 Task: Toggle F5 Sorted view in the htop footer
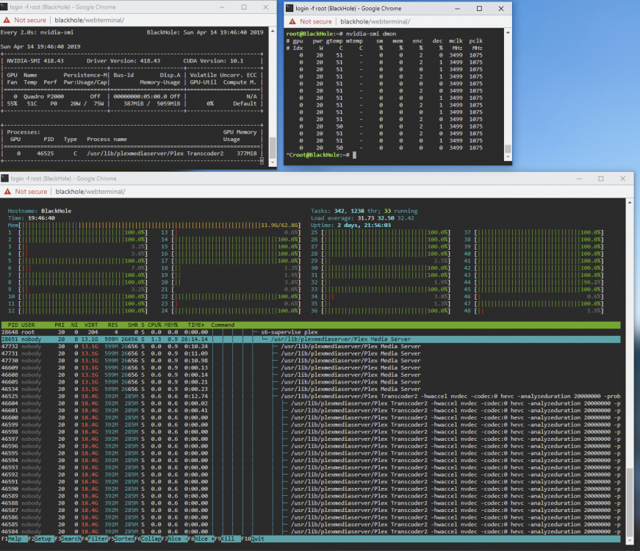click(x=121, y=539)
